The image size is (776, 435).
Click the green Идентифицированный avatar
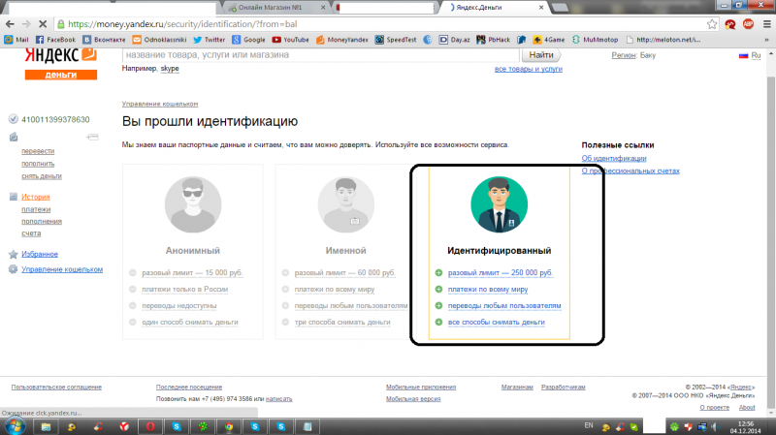point(499,204)
